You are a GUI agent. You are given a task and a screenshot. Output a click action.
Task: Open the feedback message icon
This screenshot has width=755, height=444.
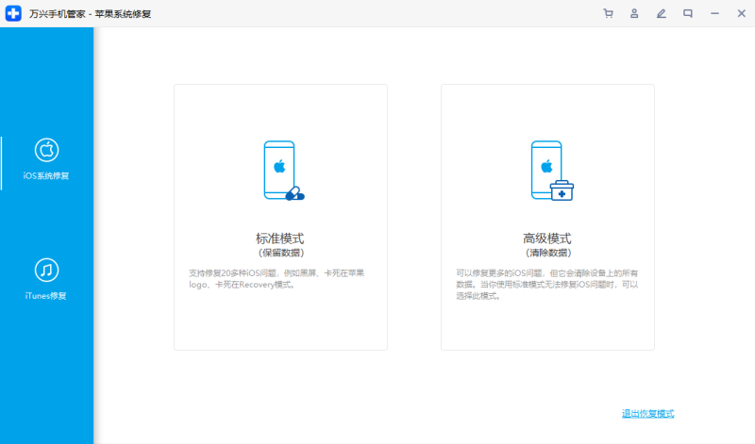(x=688, y=13)
